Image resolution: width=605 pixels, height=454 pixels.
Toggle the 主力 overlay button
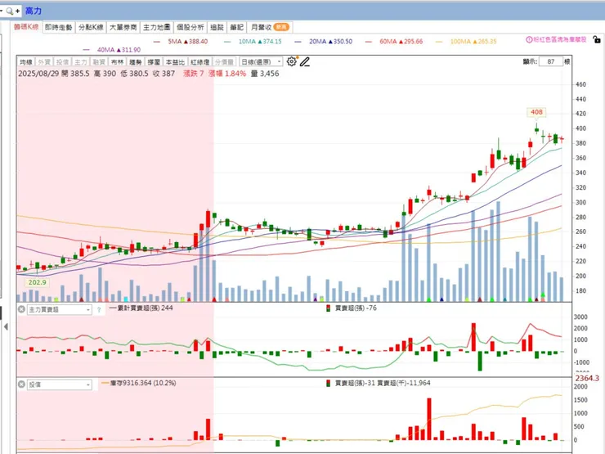pos(81,62)
